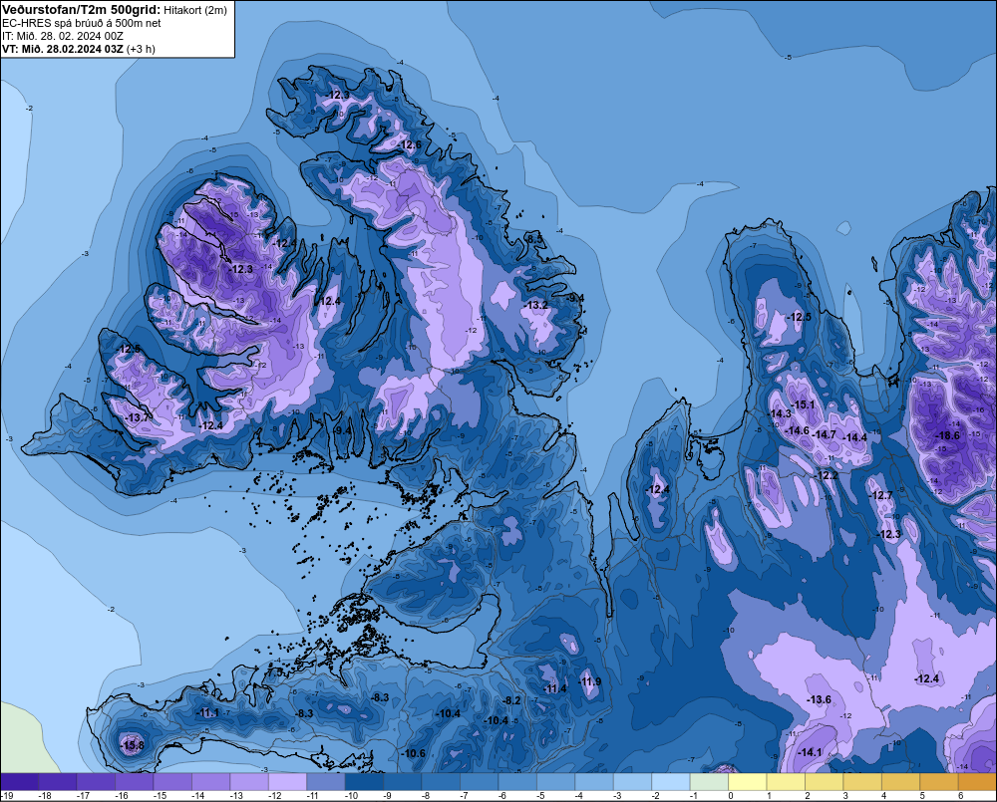Click the -13.7 temperature label
Image resolution: width=997 pixels, height=802 pixels.
pos(138,417)
